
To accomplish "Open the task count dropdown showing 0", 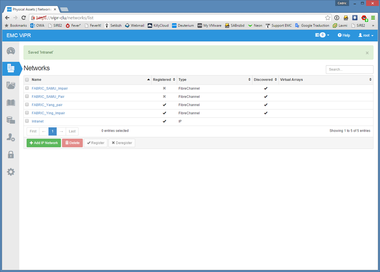I will click(x=322, y=35).
